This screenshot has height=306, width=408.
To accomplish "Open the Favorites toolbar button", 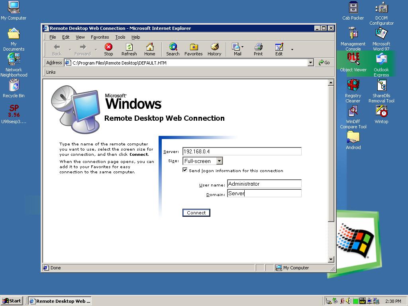I will [x=193, y=49].
